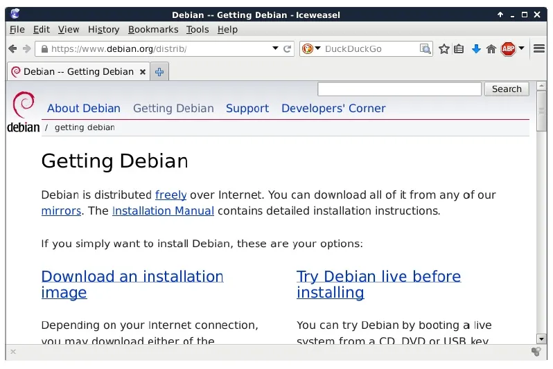
Task: Click the forward navigation arrow
Action: [26, 48]
